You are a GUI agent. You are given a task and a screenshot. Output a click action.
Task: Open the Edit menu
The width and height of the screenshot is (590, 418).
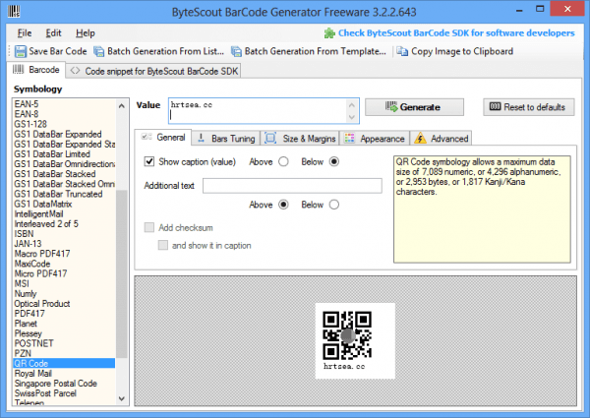pyautogui.click(x=53, y=33)
